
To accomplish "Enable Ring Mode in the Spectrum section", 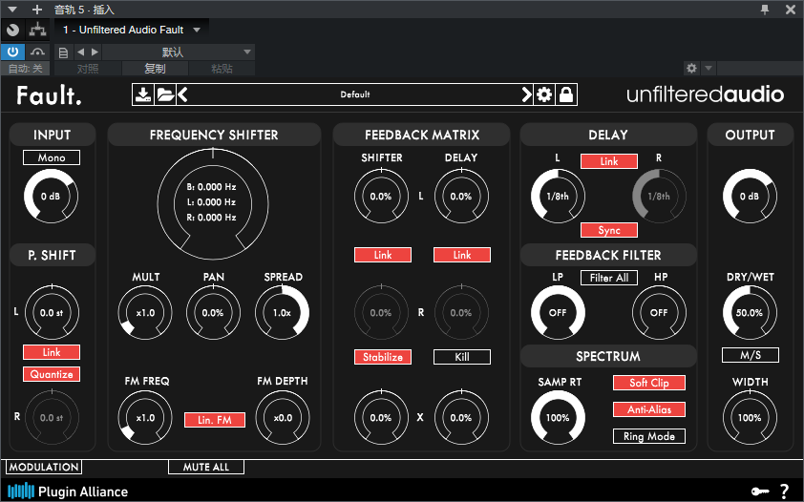I will point(649,436).
